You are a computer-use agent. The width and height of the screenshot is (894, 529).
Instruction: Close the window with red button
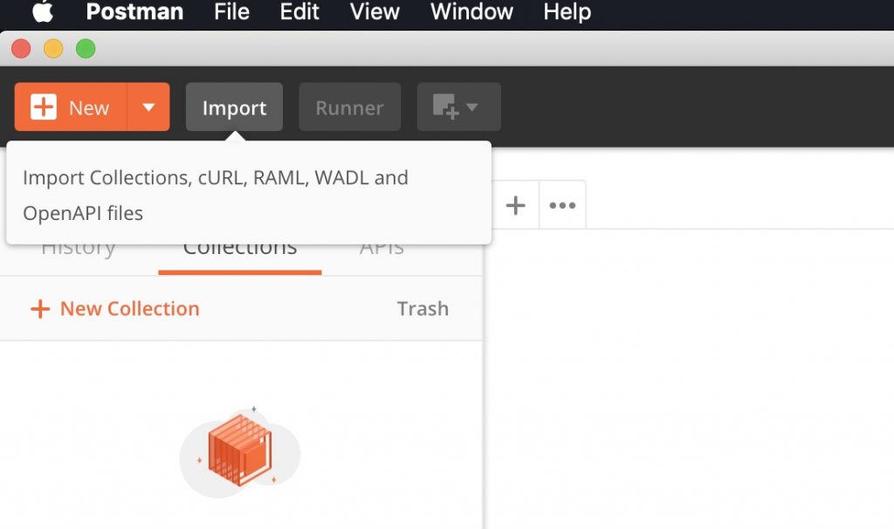[21, 49]
